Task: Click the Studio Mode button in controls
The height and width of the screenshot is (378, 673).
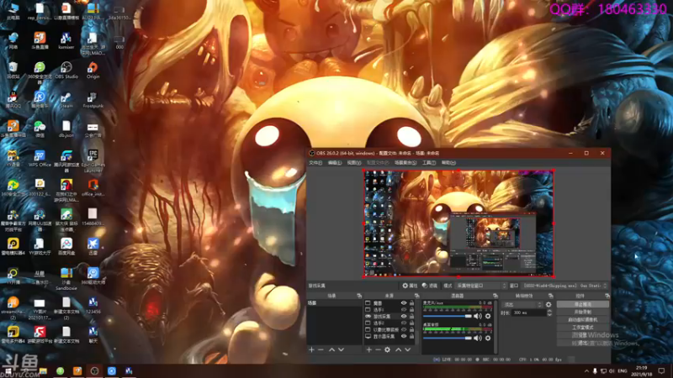Action: [582, 328]
